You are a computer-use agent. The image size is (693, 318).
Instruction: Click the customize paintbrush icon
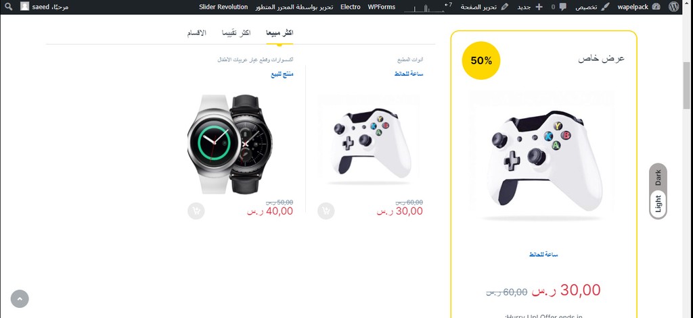[606, 7]
